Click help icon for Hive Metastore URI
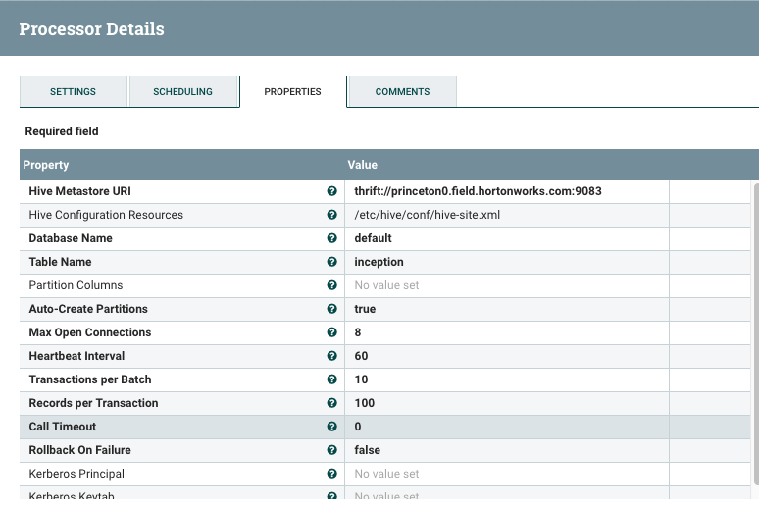The height and width of the screenshot is (506, 759). [331, 191]
